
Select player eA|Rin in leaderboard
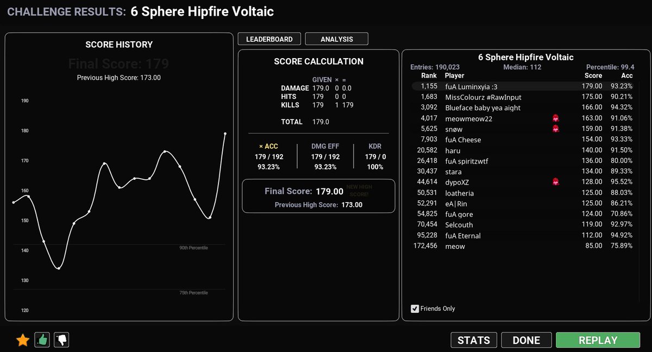point(456,204)
